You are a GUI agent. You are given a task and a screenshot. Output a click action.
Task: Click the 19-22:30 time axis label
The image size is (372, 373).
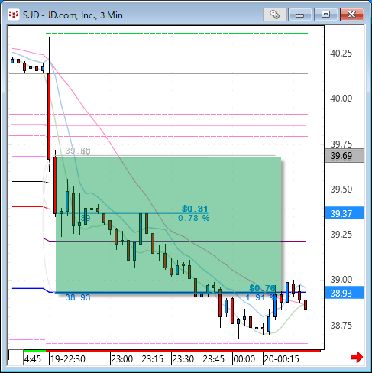pyautogui.click(x=68, y=359)
